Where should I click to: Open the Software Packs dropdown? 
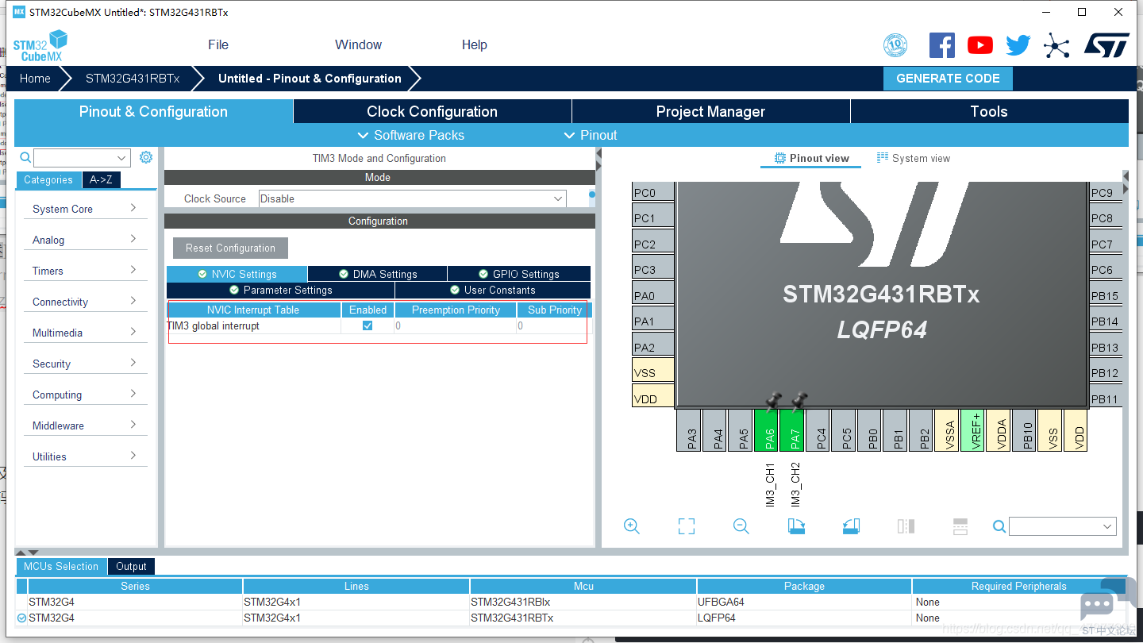click(411, 135)
